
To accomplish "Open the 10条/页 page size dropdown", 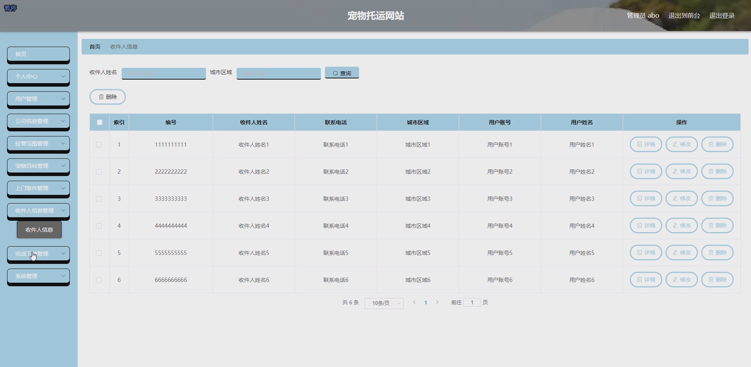I will coord(384,303).
